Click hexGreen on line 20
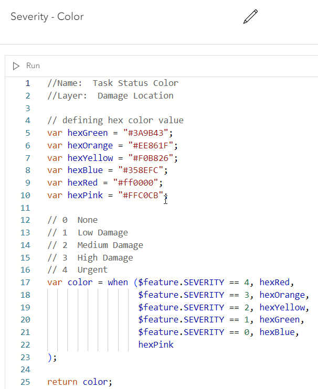The width and height of the screenshot is (318, 389). [280, 320]
